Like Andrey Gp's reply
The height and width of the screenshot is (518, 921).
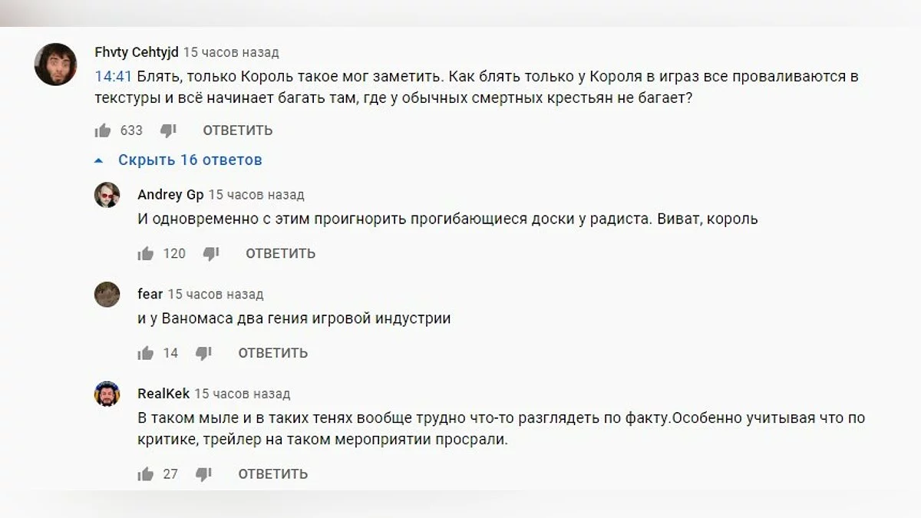pos(146,253)
